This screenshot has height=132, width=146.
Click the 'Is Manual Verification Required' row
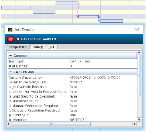(x=73, y=106)
